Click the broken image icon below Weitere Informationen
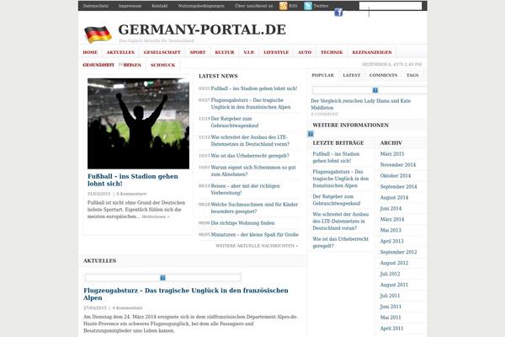The image size is (505, 337). pos(311,133)
